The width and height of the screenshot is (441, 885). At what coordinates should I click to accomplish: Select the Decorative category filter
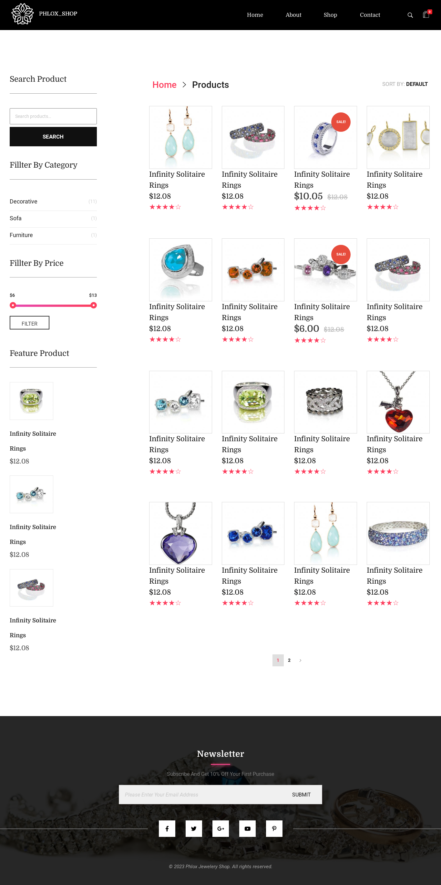pyautogui.click(x=23, y=201)
